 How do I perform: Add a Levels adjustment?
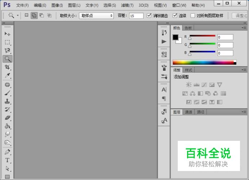(x=196, y=85)
